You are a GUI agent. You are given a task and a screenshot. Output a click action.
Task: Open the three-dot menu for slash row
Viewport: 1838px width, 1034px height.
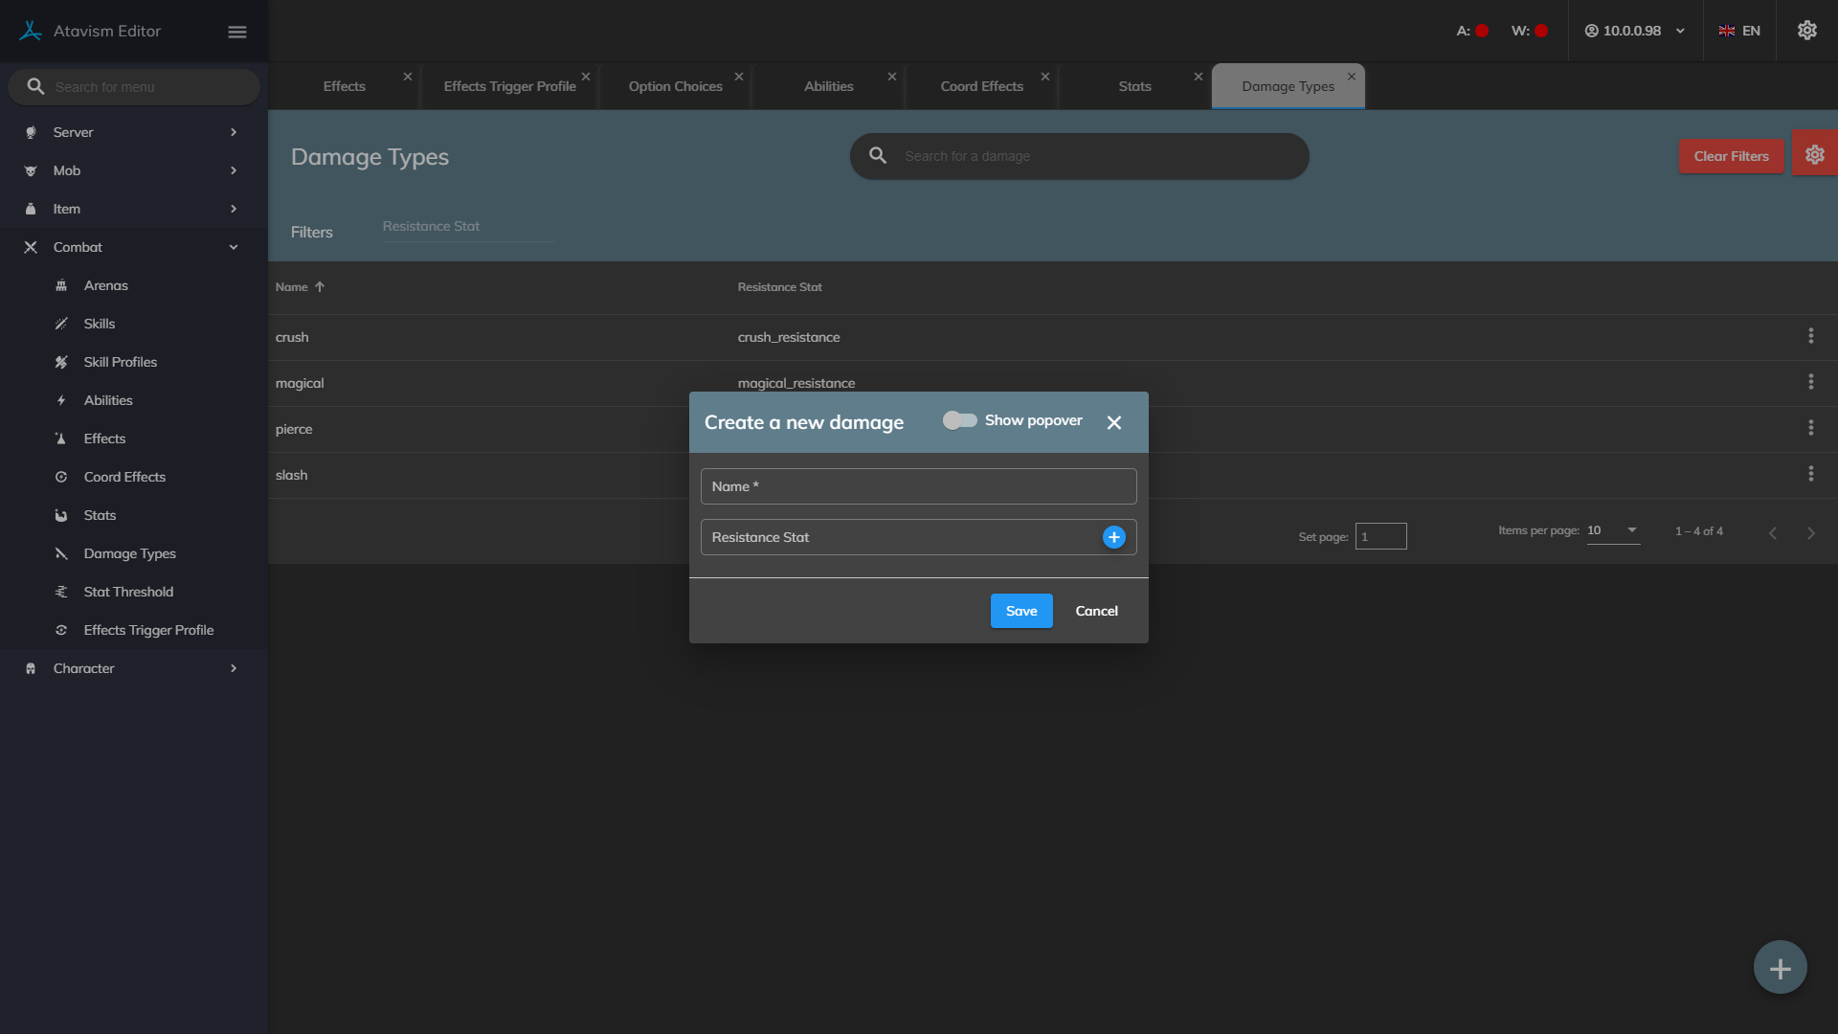(1810, 474)
